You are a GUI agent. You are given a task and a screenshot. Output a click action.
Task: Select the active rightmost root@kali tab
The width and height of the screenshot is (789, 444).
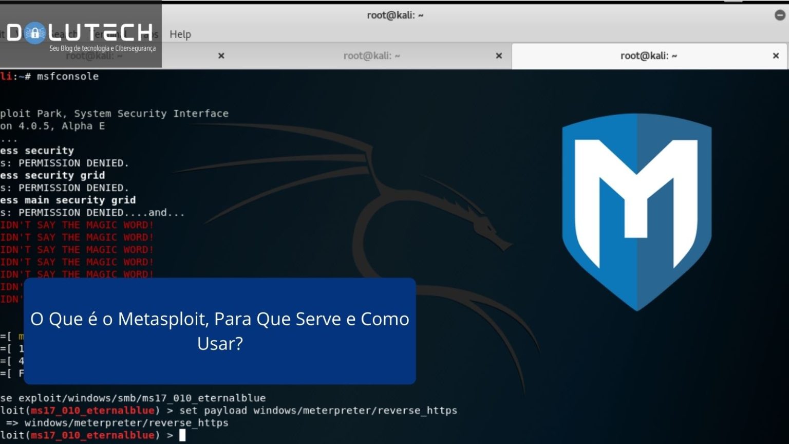tap(648, 55)
